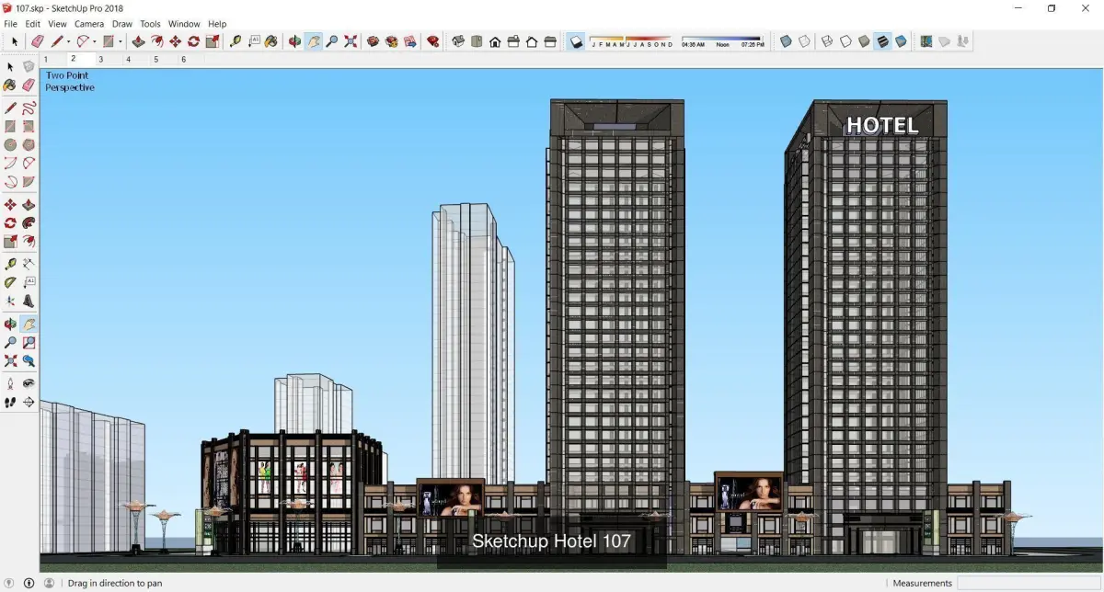The height and width of the screenshot is (592, 1104).
Task: Open the Extension Manager
Action: tap(432, 41)
